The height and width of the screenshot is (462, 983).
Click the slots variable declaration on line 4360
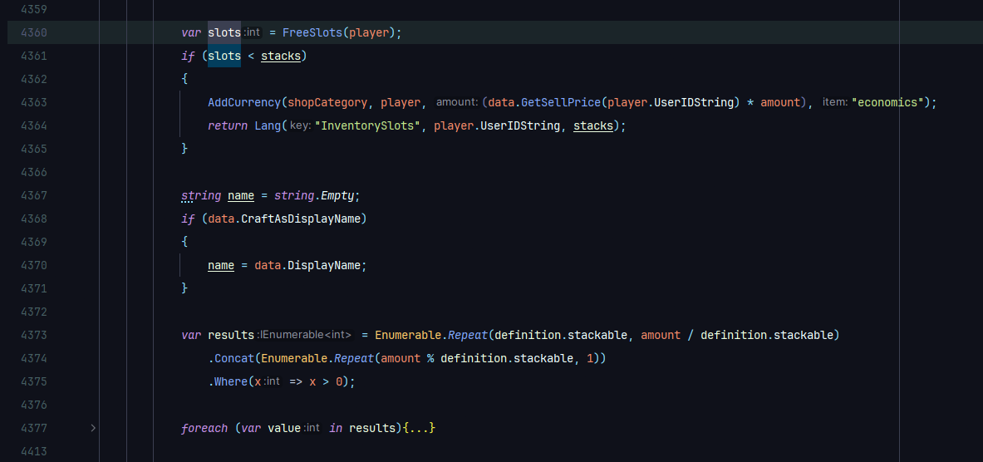tap(224, 32)
